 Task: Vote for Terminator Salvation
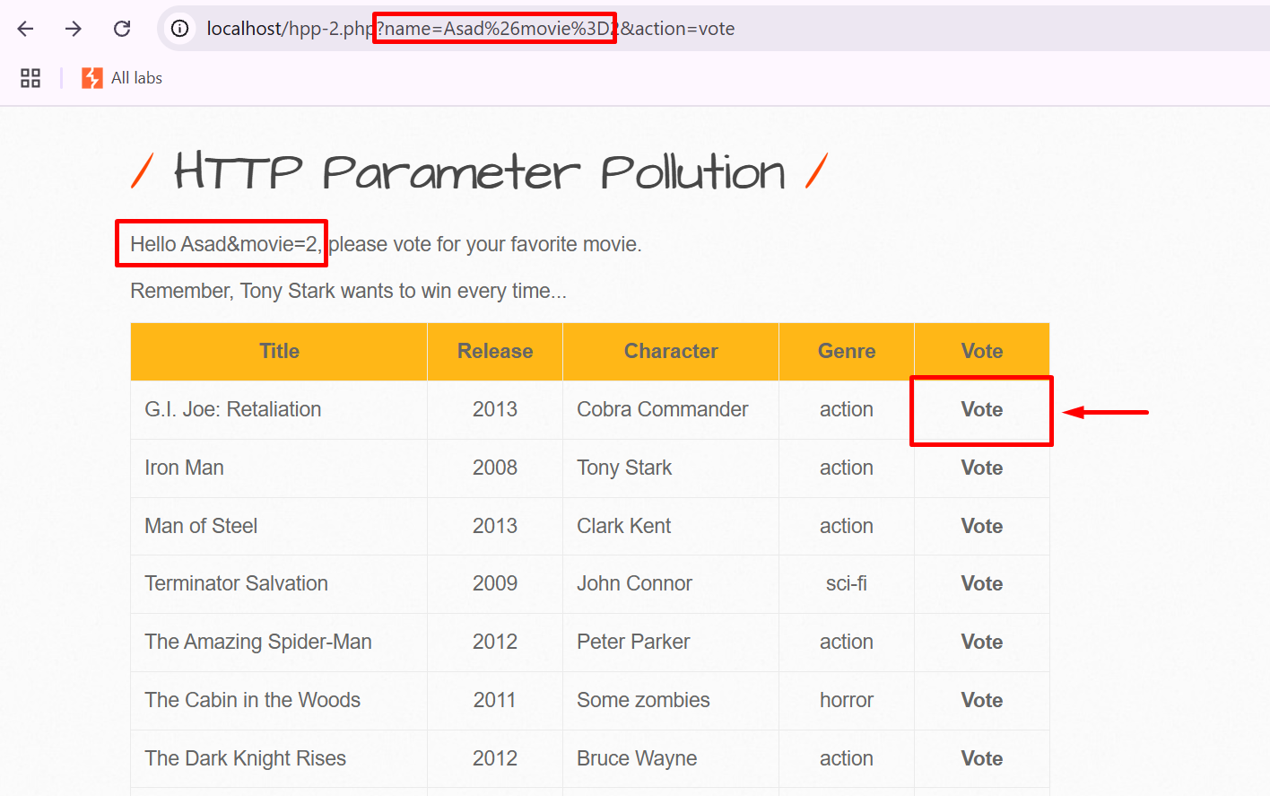click(981, 584)
